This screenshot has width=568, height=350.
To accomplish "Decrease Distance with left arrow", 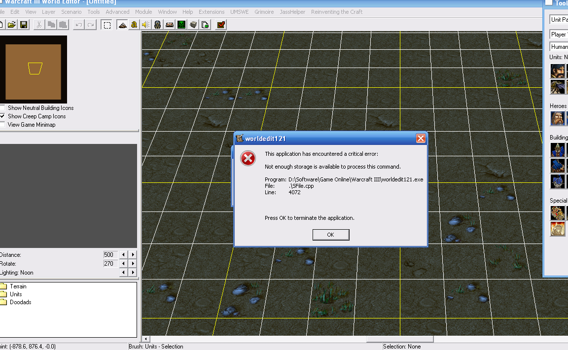I will (124, 255).
